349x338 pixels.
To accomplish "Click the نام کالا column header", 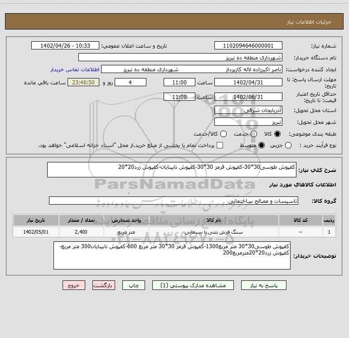I will tap(213, 220).
